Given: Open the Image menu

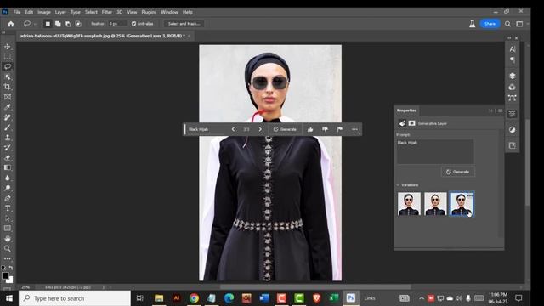Looking at the screenshot, I should (x=44, y=12).
